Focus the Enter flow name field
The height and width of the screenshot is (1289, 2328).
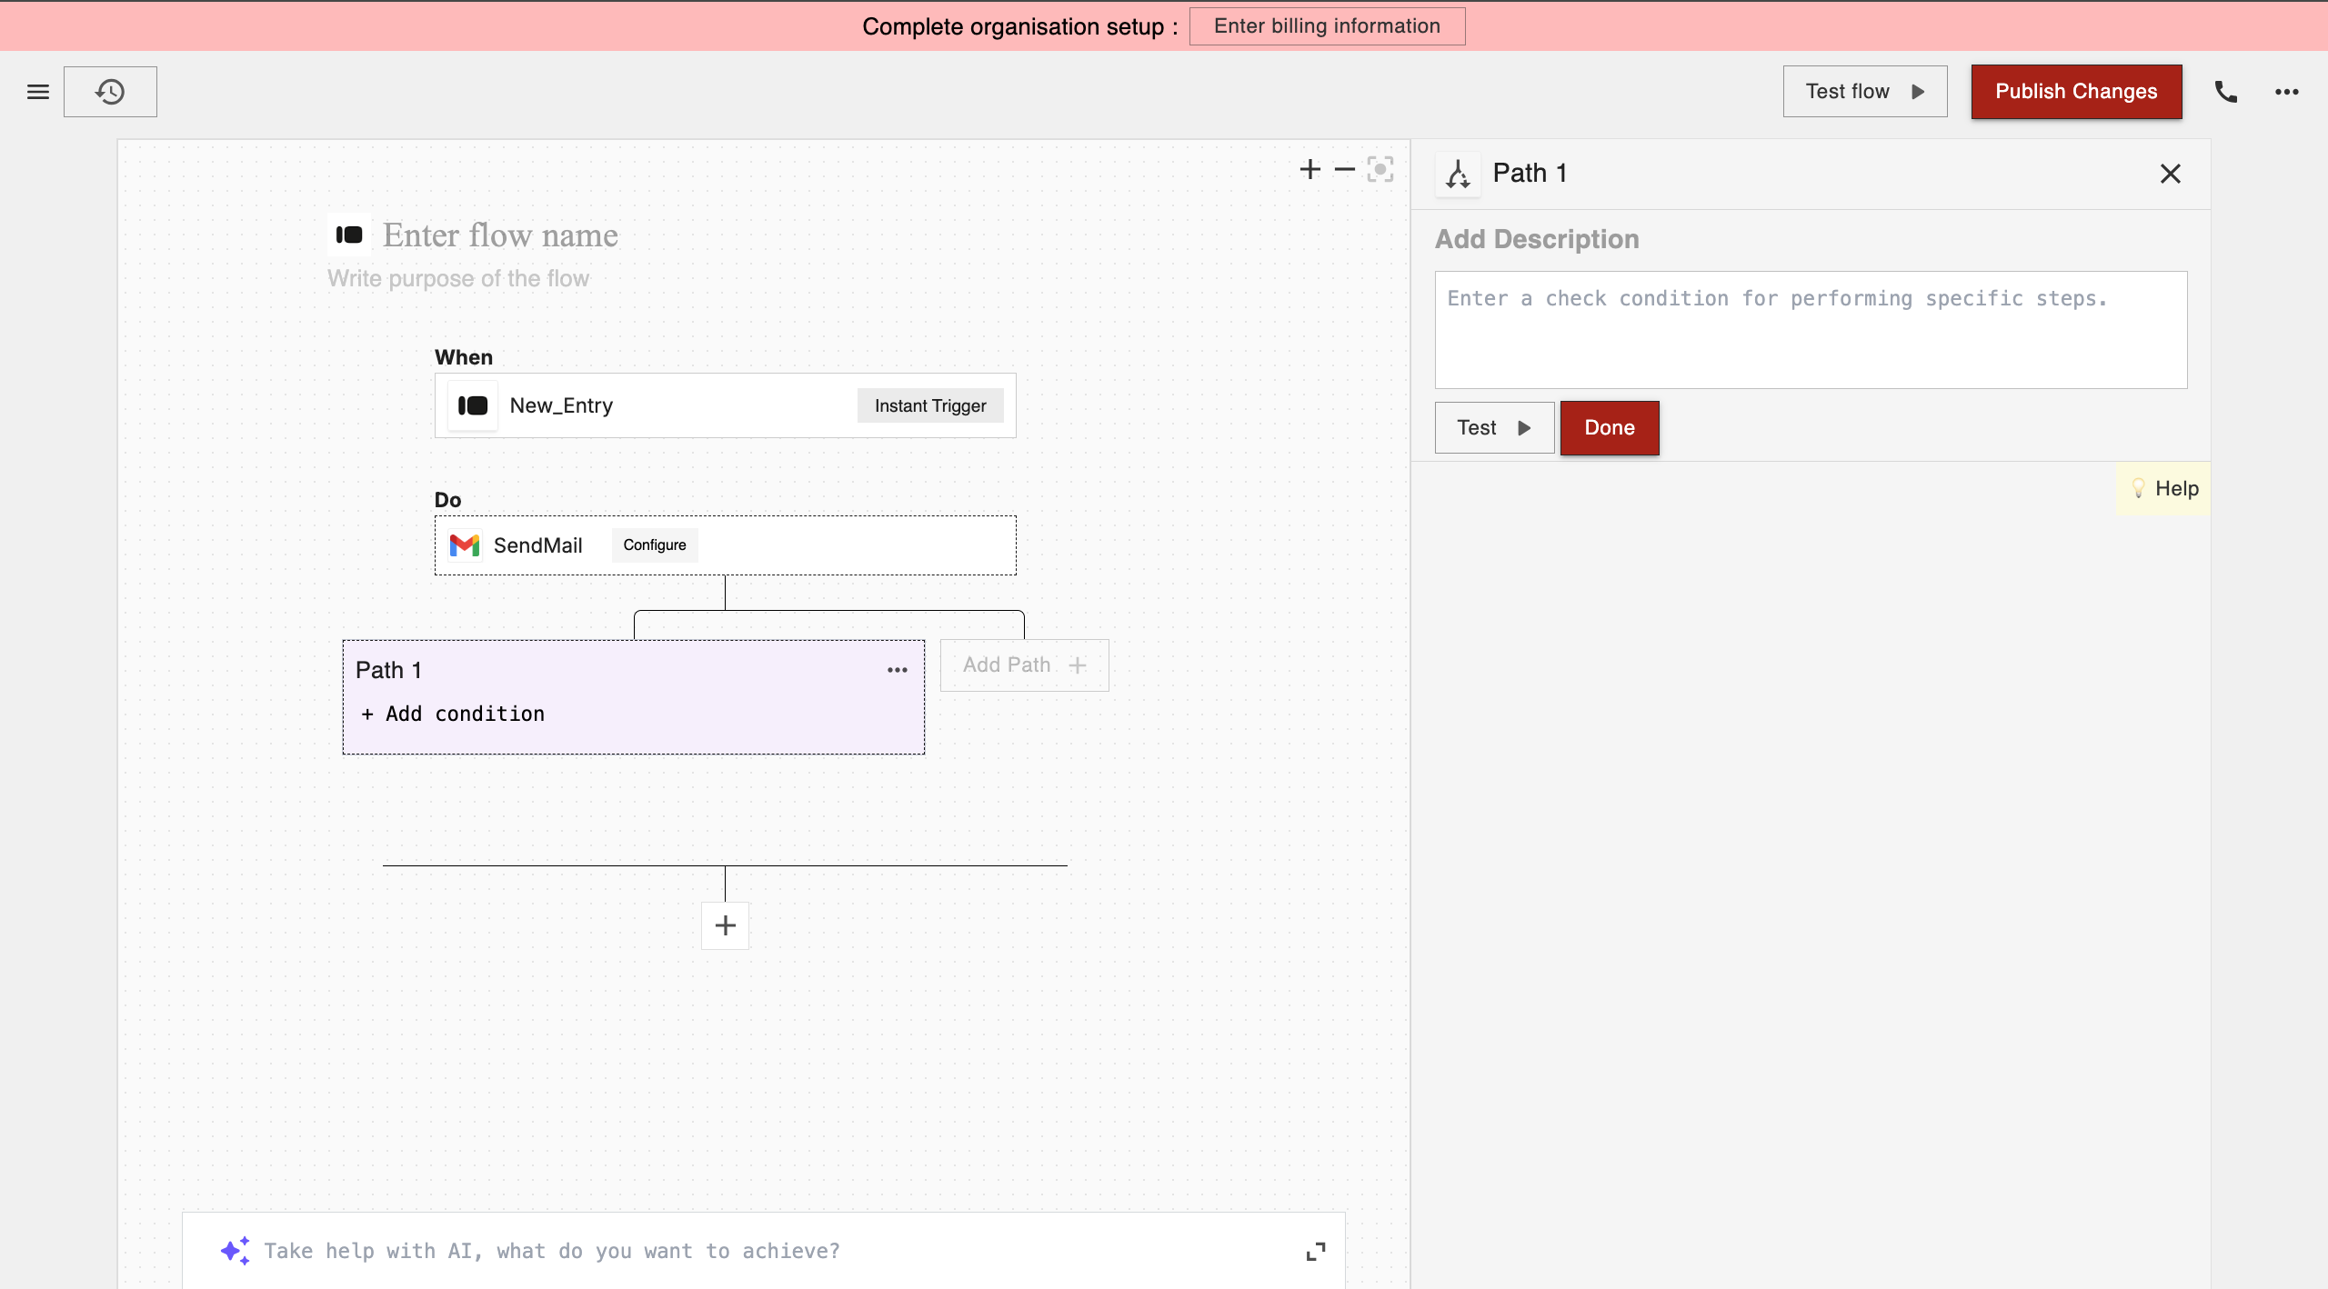coord(500,235)
